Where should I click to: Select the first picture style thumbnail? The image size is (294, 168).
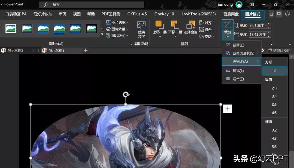pos(11,29)
